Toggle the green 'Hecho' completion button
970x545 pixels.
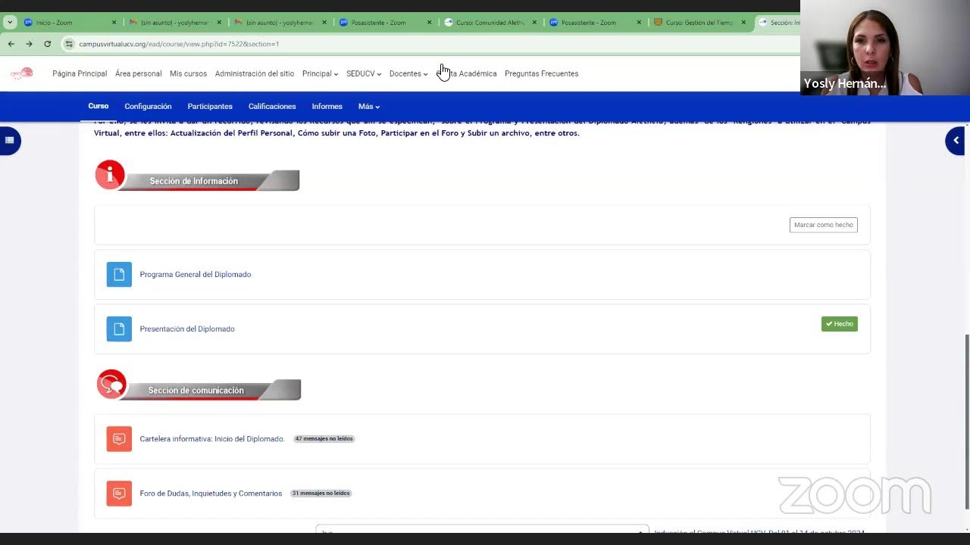click(x=839, y=324)
